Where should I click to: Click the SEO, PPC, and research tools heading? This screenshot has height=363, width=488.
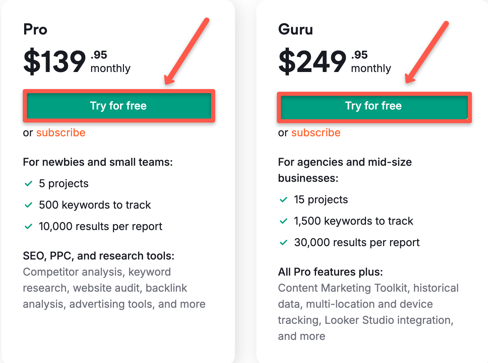[x=99, y=256]
